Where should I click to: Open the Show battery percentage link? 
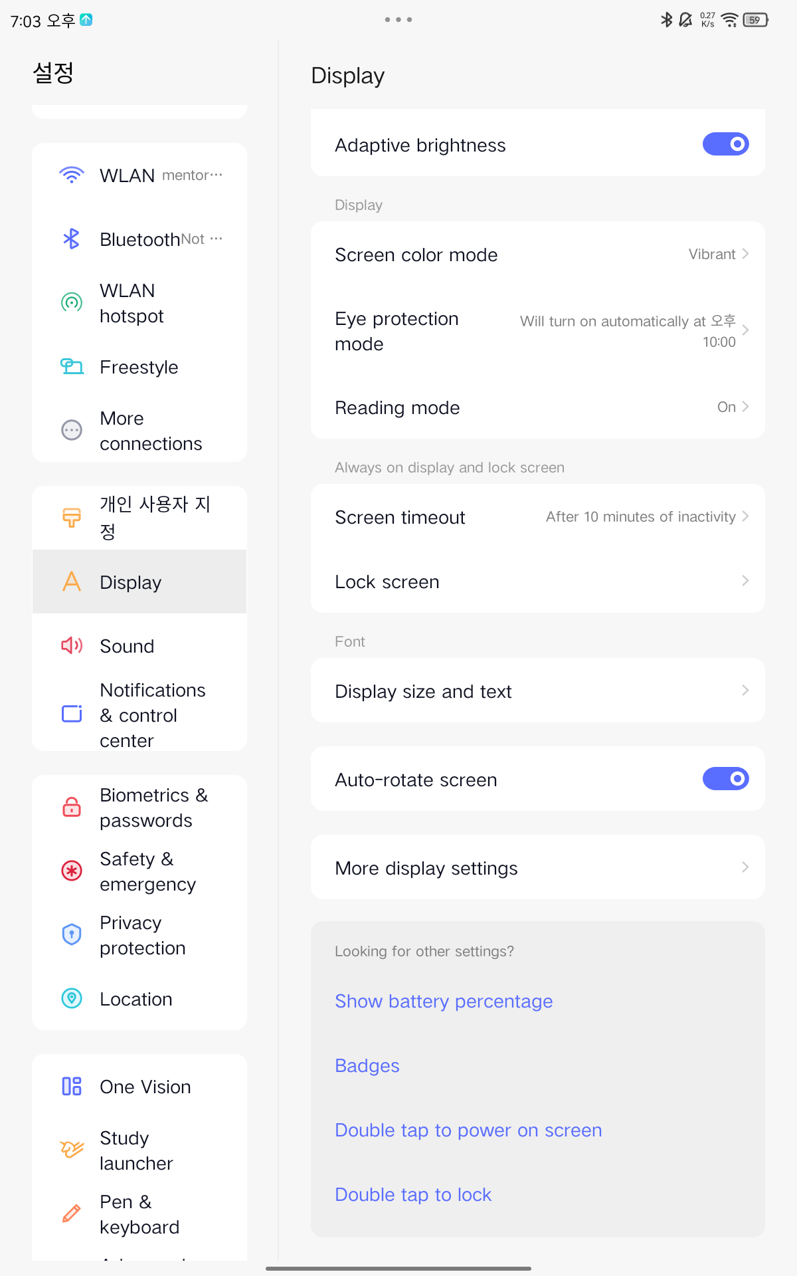click(x=443, y=1001)
